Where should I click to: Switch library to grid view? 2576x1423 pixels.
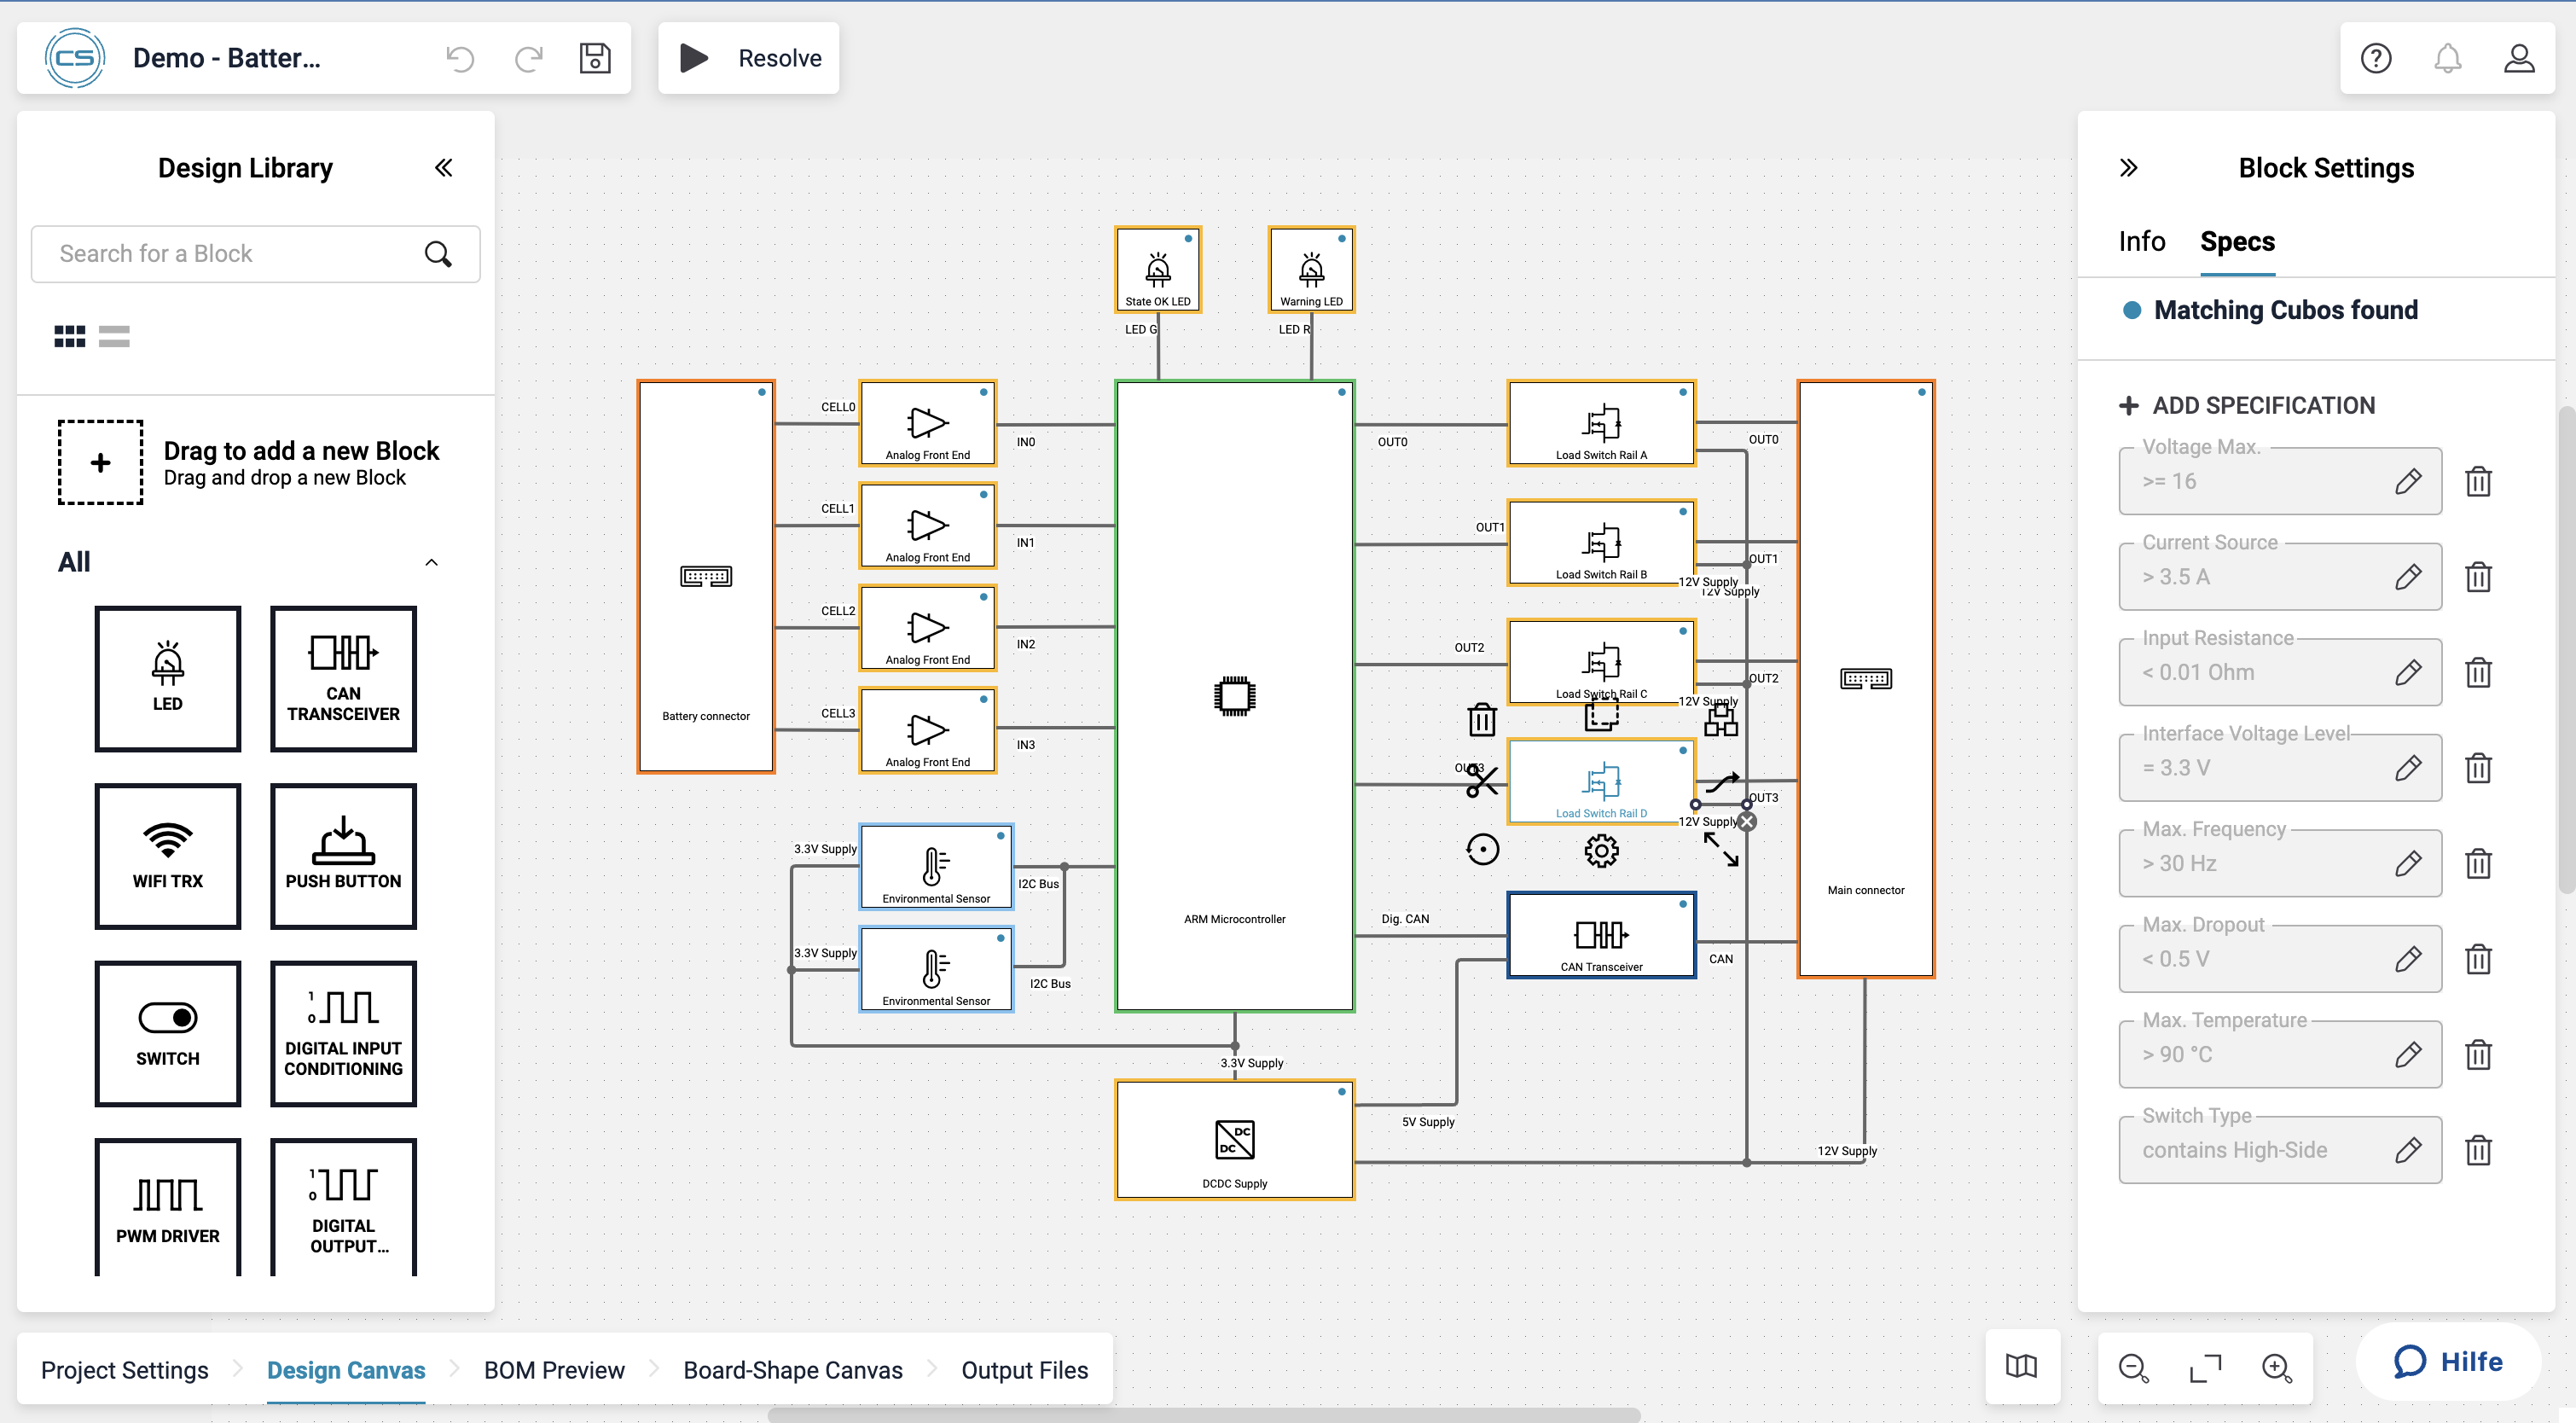coord(69,336)
